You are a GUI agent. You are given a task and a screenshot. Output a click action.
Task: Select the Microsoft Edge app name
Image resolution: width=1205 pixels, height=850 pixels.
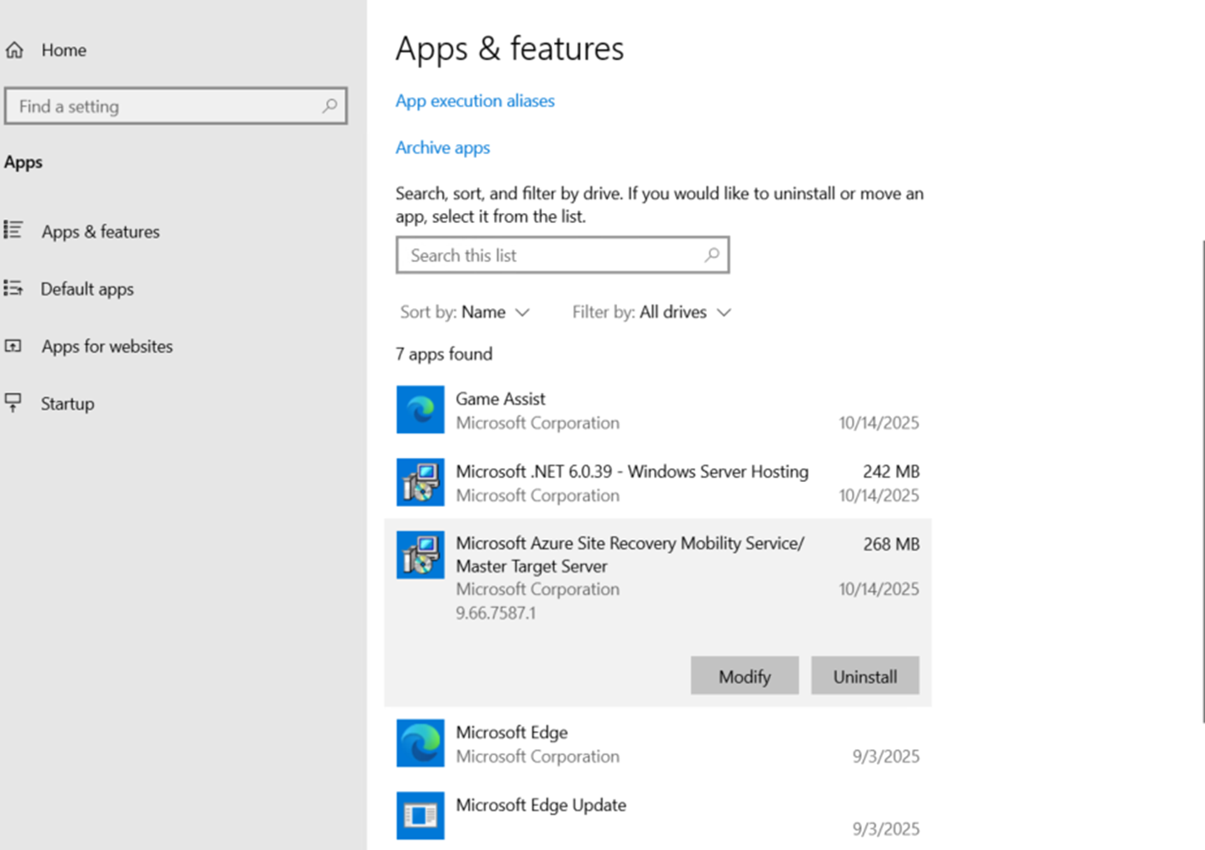click(x=512, y=733)
